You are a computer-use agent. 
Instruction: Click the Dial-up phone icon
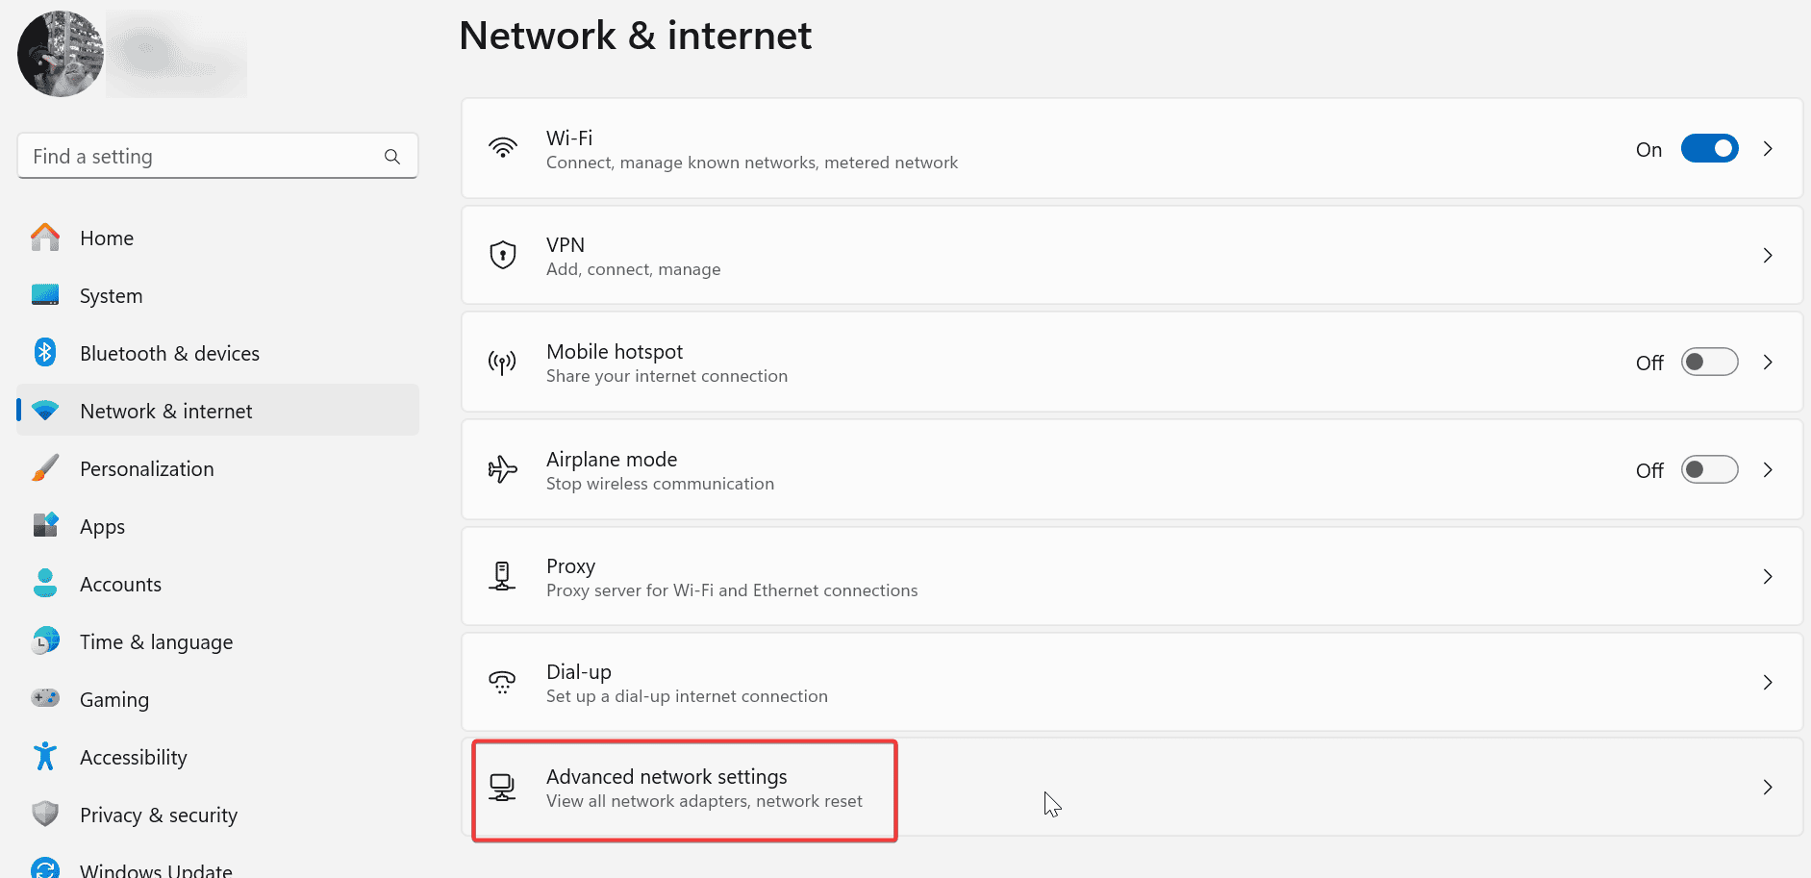pyautogui.click(x=502, y=683)
